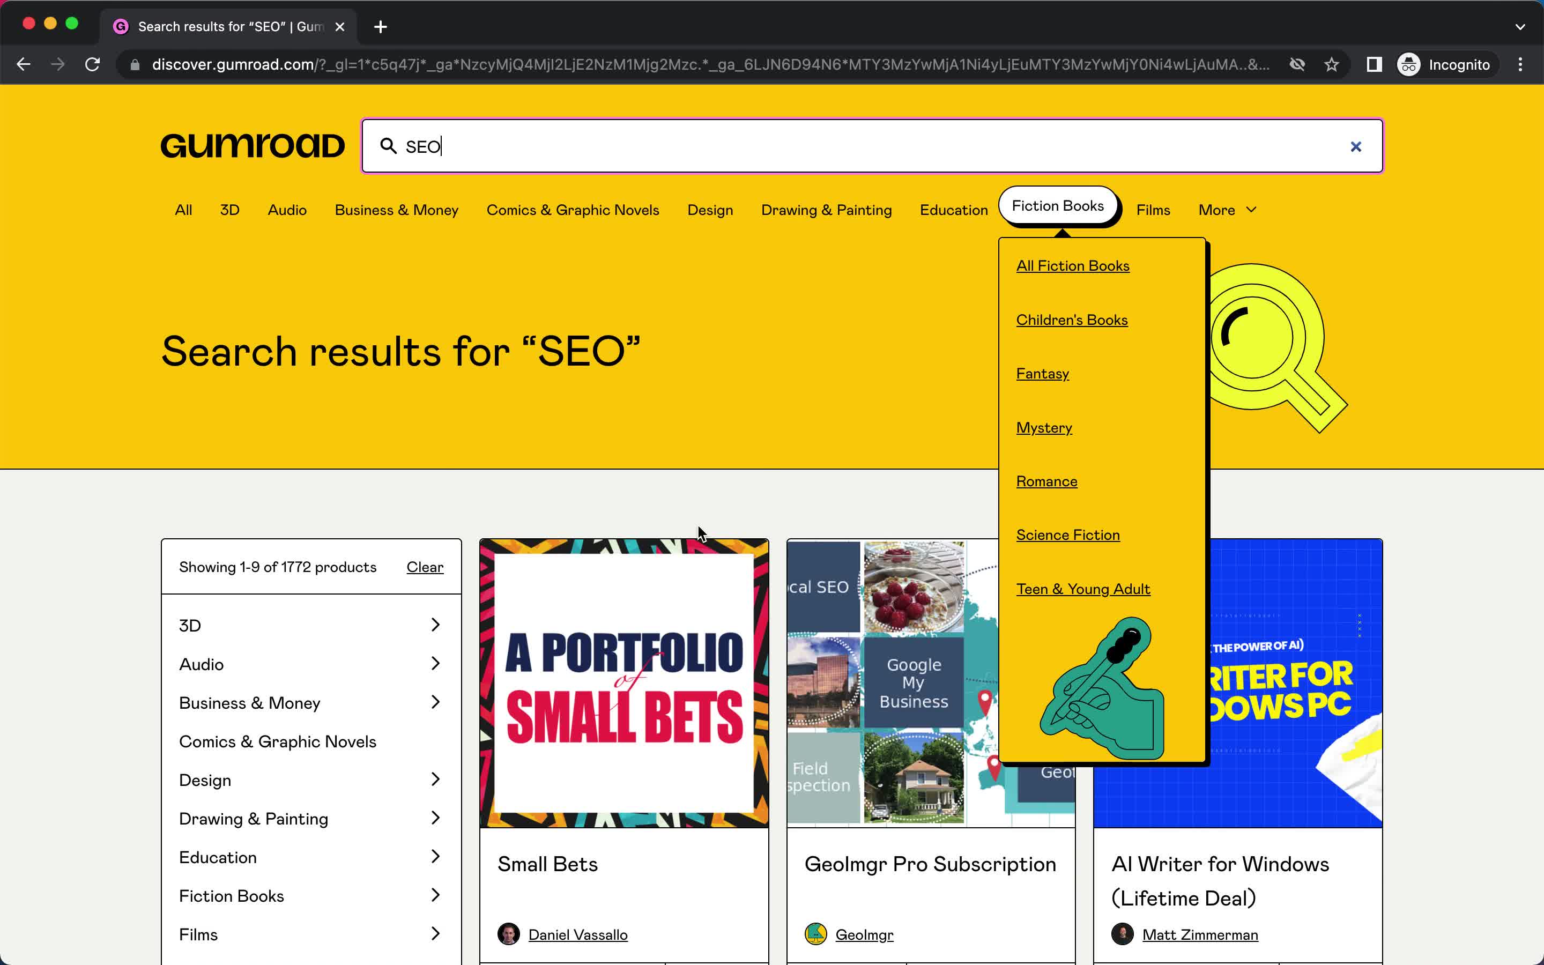Click the SEO search input field
The image size is (1544, 965).
[x=872, y=146]
